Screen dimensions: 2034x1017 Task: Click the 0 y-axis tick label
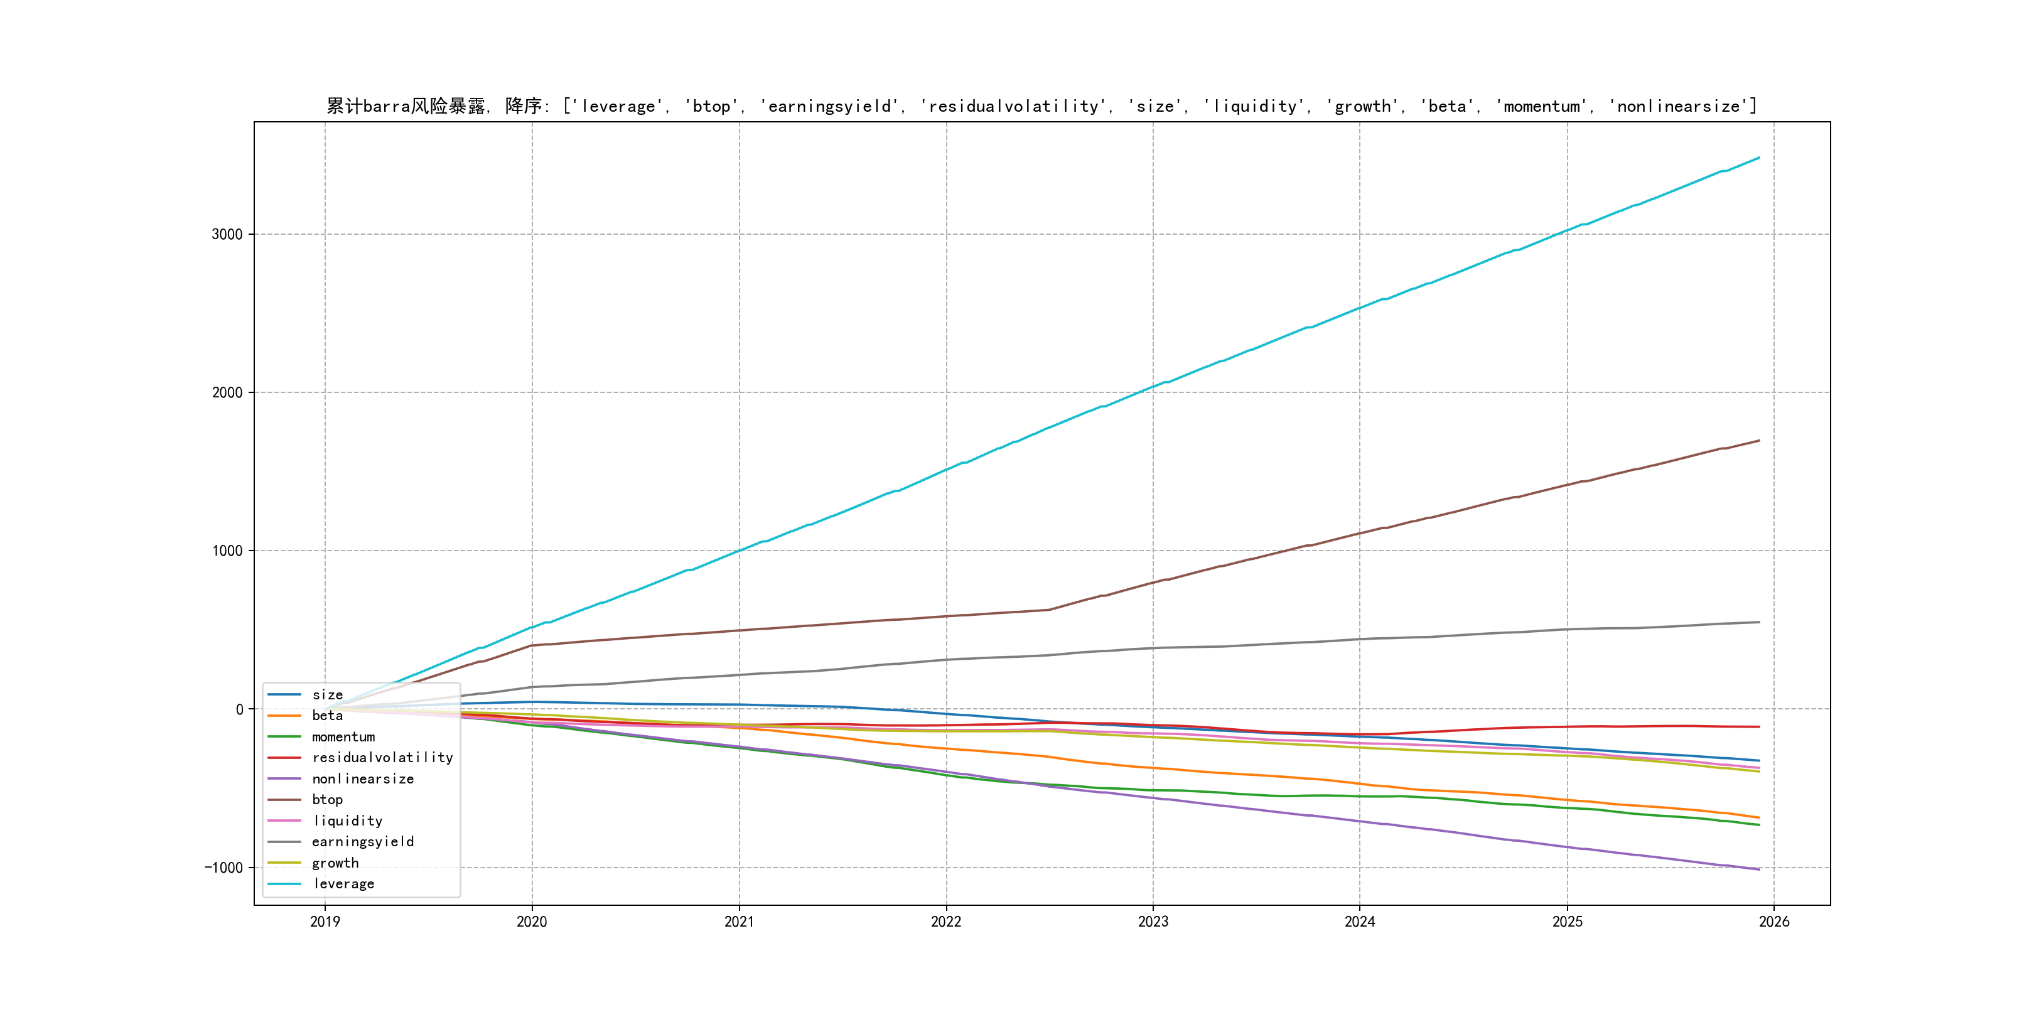pos(239,709)
